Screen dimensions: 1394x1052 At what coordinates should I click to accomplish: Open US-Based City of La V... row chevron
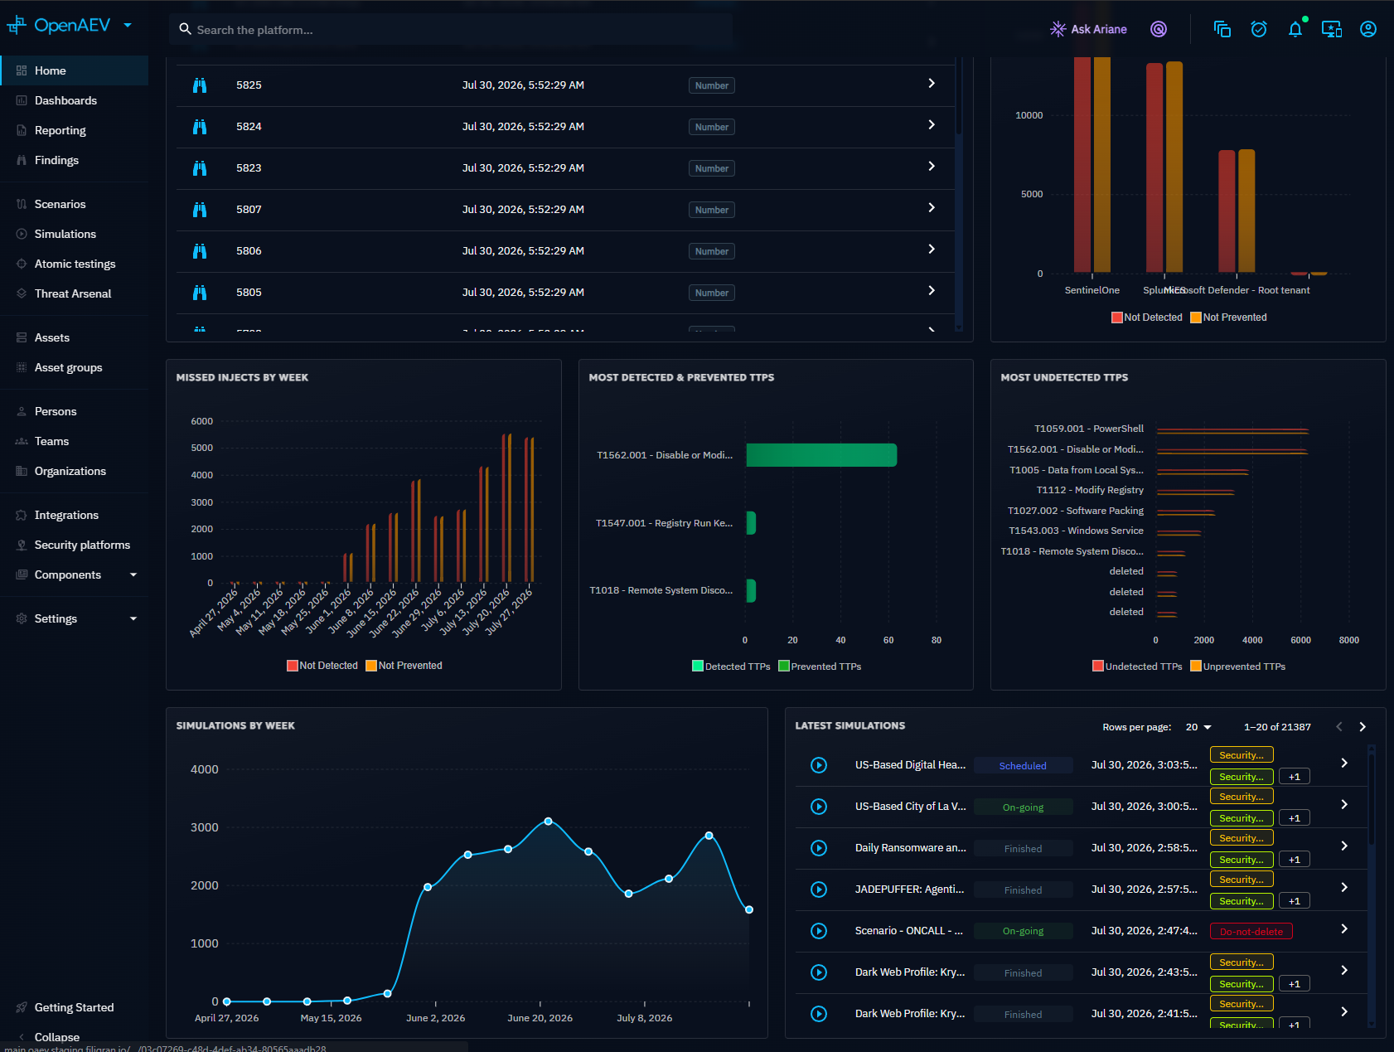coord(1344,805)
